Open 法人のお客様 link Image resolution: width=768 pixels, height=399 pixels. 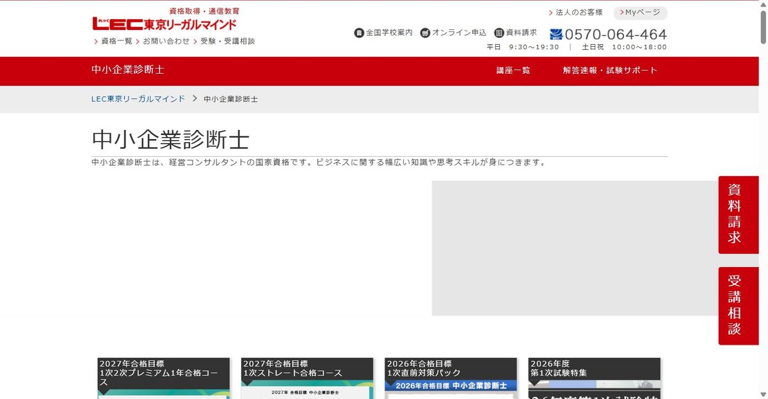pyautogui.click(x=579, y=12)
